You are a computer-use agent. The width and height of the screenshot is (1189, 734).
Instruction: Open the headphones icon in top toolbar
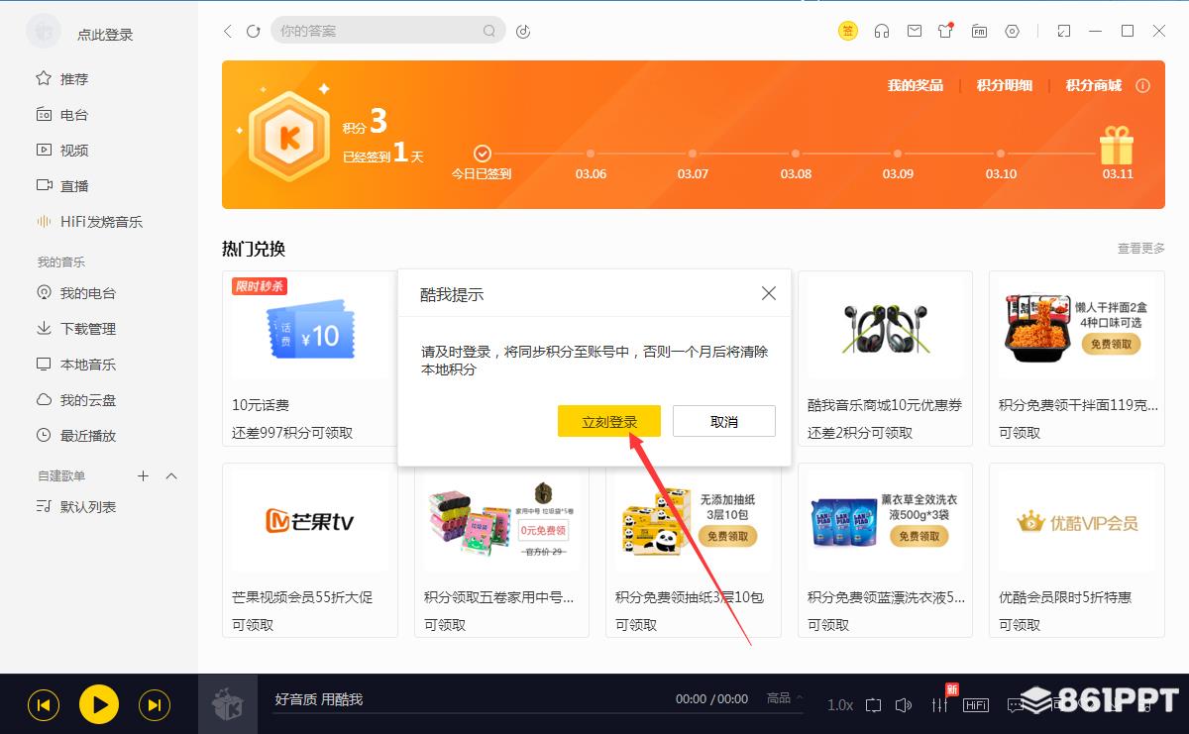882,31
